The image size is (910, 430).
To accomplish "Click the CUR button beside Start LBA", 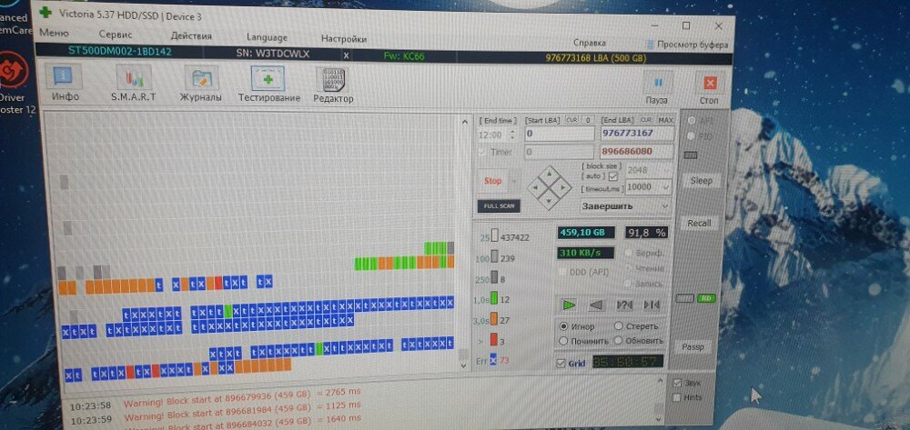I will pos(571,120).
